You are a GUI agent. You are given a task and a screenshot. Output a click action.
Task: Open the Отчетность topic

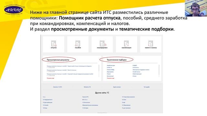tap(136, 67)
